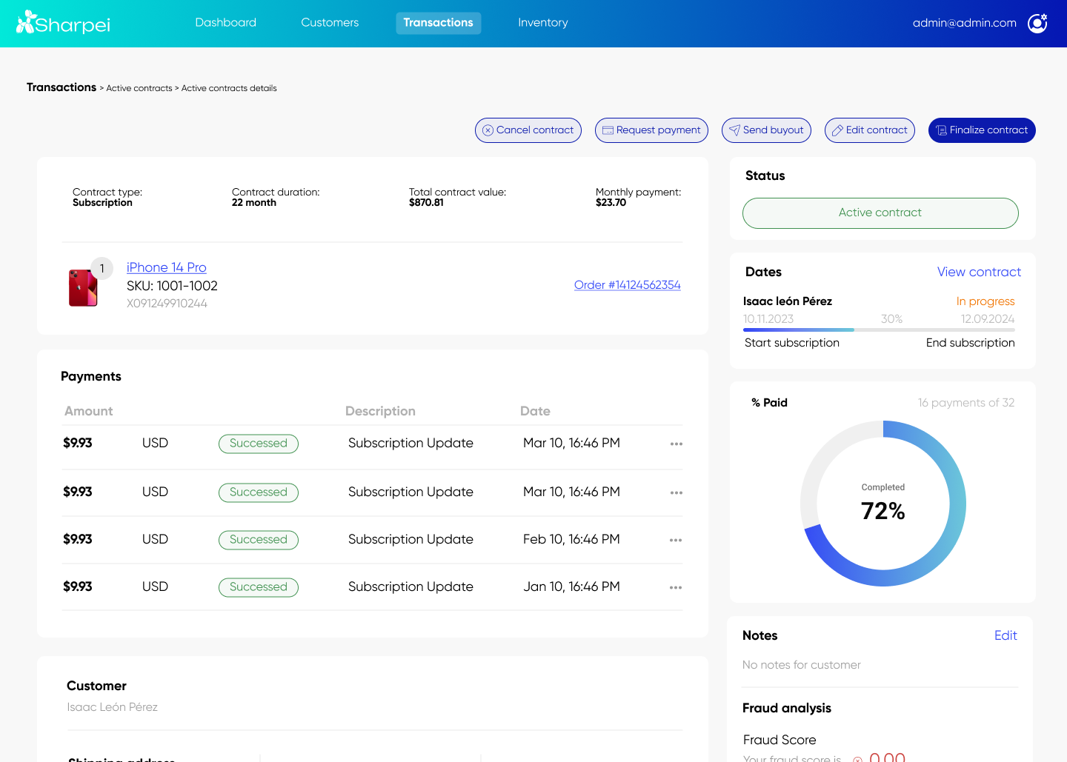
Task: Open the iPhone 14 Pro product link
Action: (x=166, y=267)
